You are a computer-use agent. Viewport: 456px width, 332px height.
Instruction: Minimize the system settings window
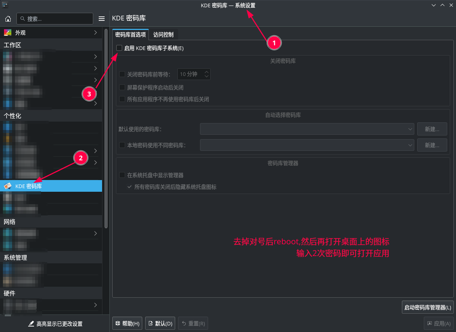pyautogui.click(x=434, y=5)
